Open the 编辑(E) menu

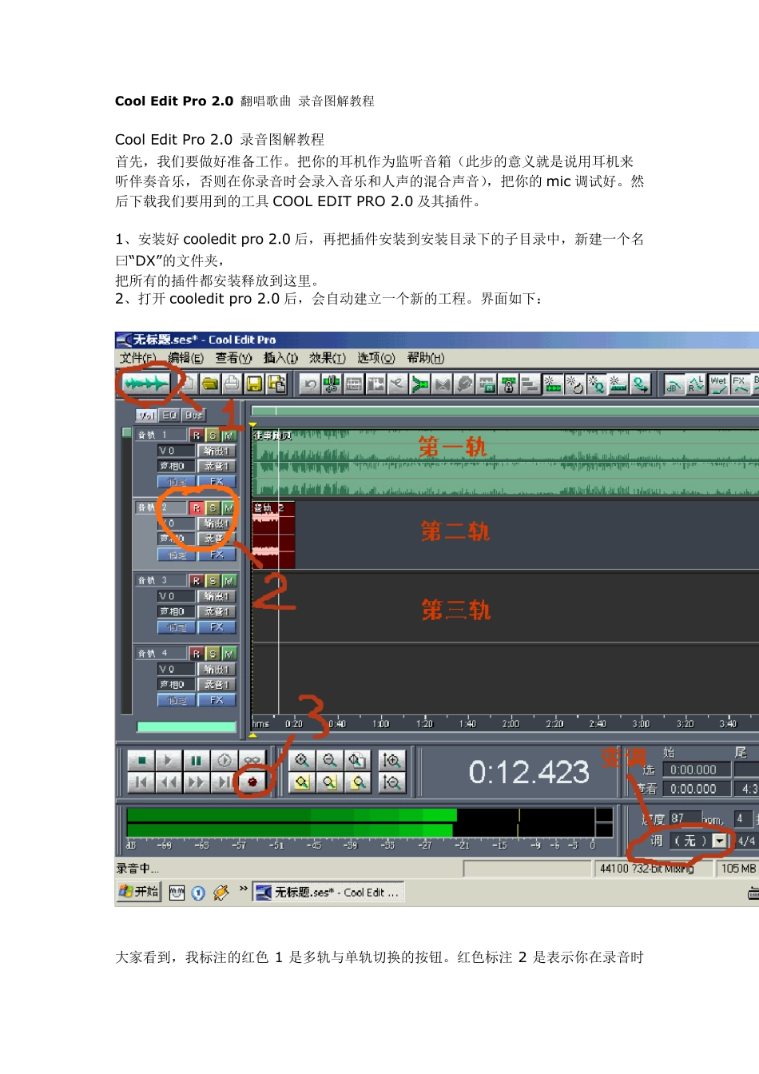(x=185, y=358)
